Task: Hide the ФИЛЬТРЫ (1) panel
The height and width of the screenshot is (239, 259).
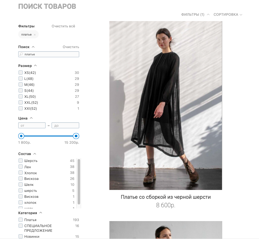Action: pyautogui.click(x=196, y=14)
